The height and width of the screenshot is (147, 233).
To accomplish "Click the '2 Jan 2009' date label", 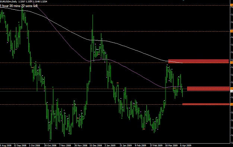I will (x=110, y=146).
